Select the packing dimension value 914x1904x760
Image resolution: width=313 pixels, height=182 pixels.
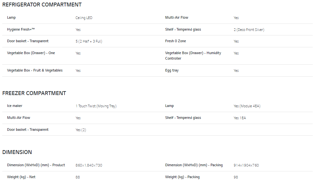coord(246,165)
